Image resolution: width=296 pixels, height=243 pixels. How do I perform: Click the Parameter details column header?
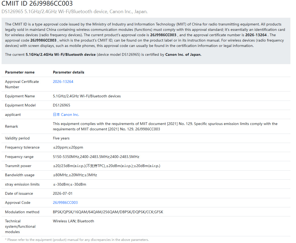68,72
